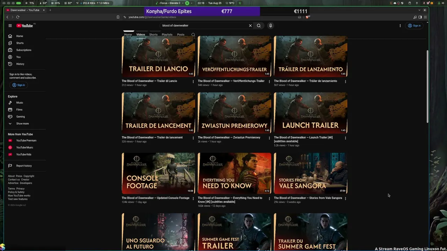Open options for Updated Console Footage video

click(193, 198)
